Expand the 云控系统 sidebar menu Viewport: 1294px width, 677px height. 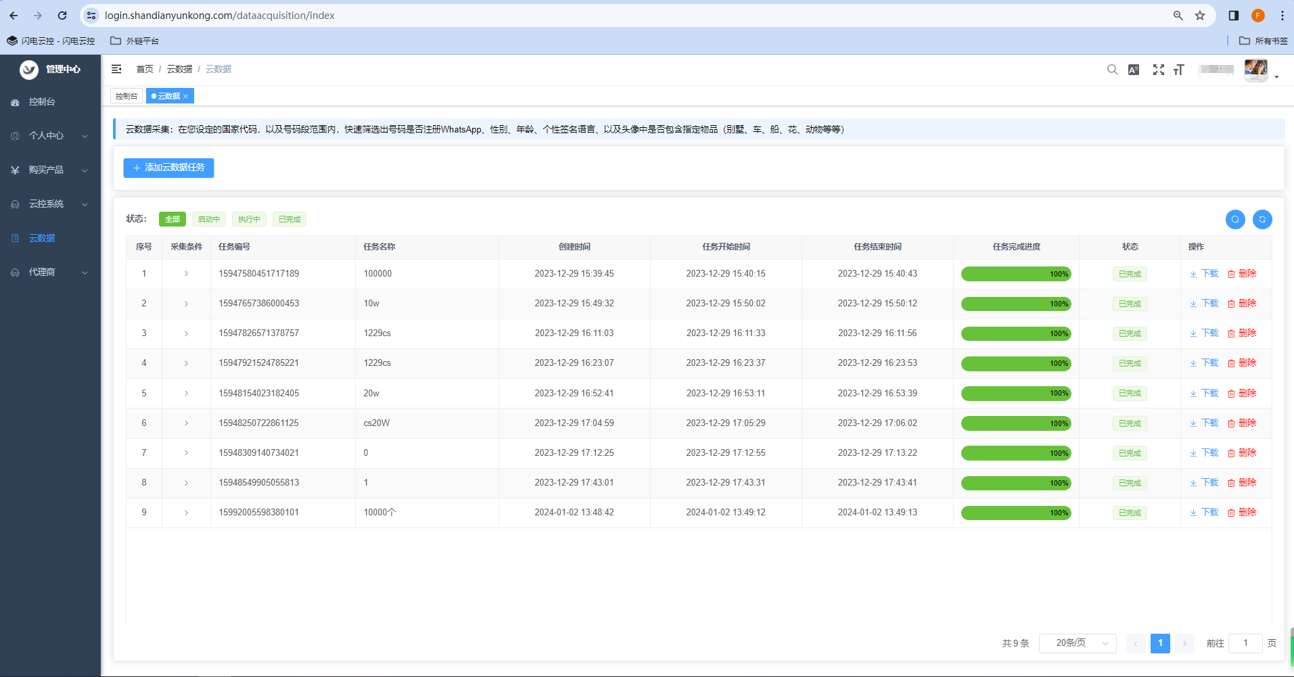point(51,204)
